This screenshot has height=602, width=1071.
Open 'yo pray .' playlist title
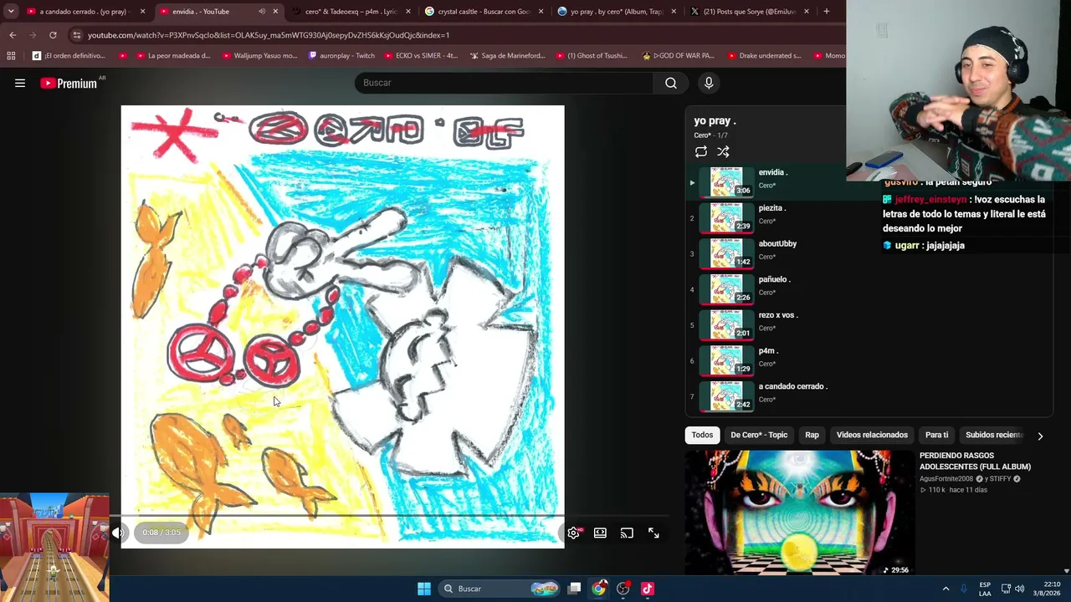tap(715, 121)
